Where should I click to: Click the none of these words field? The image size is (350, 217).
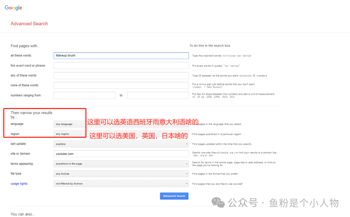(121, 85)
